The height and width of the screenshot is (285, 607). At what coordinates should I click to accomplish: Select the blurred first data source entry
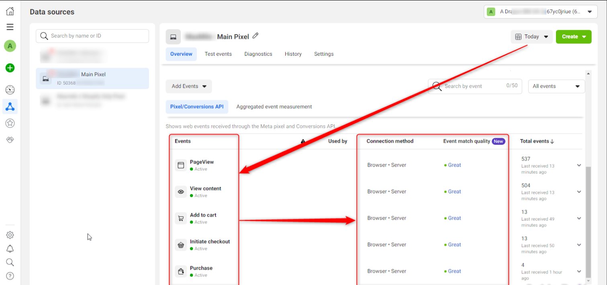[x=92, y=55]
